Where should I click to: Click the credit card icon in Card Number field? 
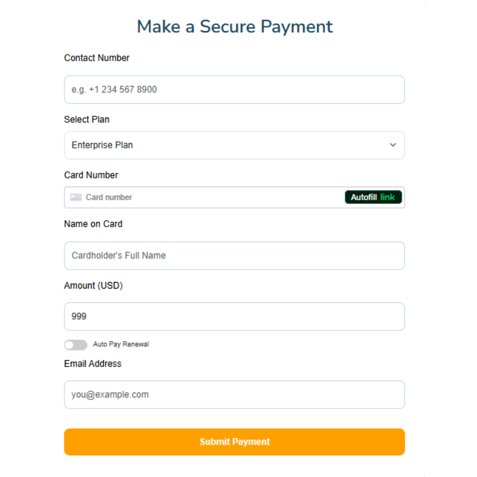(76, 197)
